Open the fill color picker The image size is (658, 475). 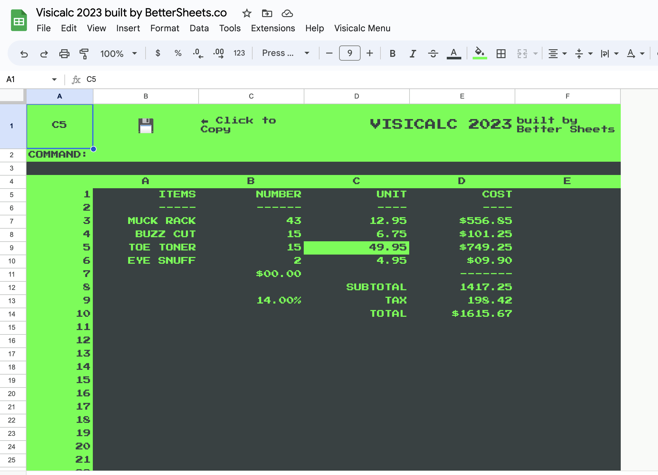(x=480, y=53)
